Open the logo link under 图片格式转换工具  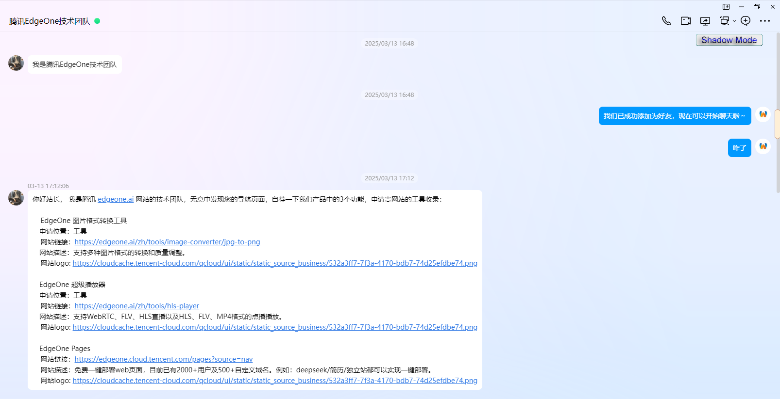point(275,263)
